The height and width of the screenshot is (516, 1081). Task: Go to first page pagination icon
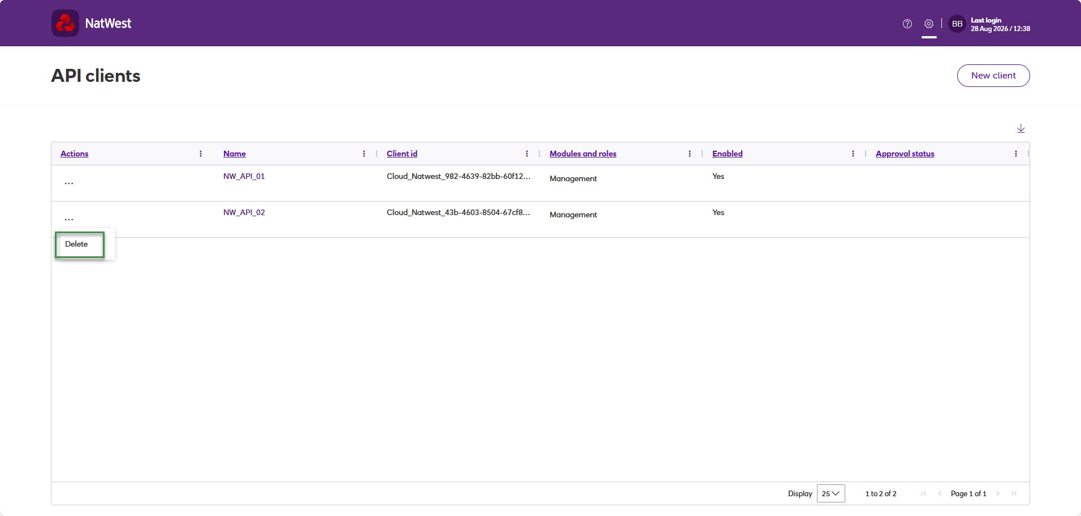pyautogui.click(x=924, y=493)
